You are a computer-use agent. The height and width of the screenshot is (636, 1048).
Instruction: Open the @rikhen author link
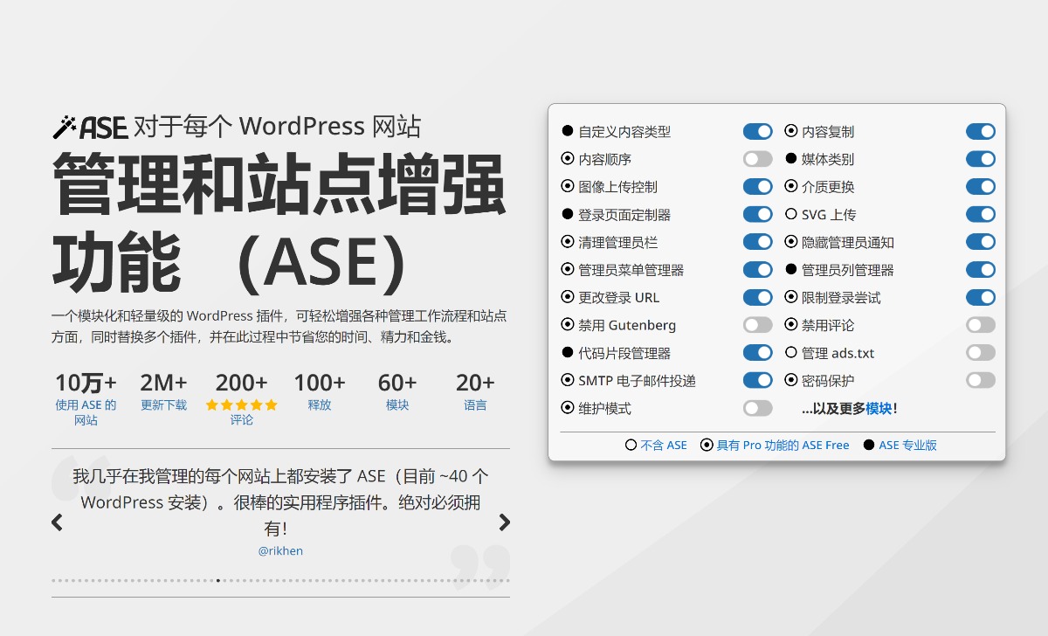tap(280, 551)
